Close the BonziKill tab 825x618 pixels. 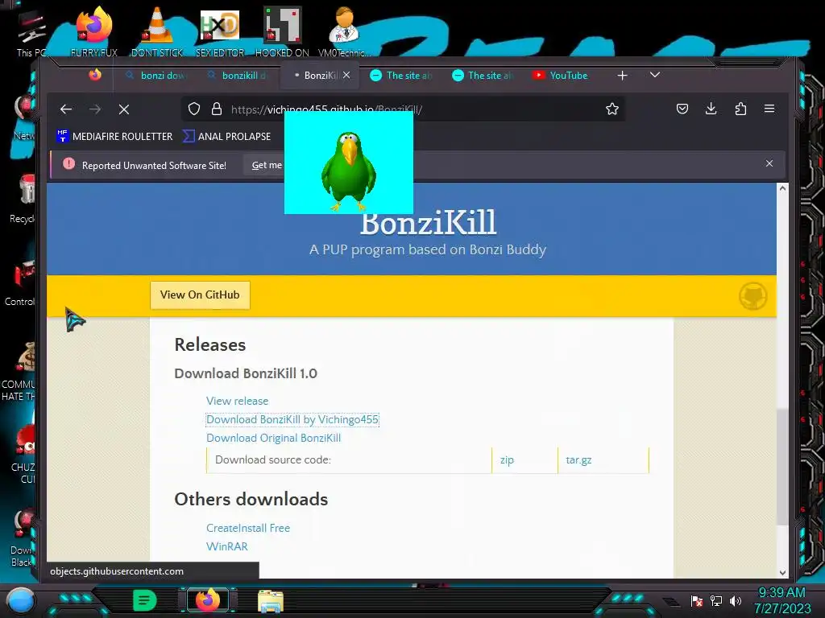(346, 75)
